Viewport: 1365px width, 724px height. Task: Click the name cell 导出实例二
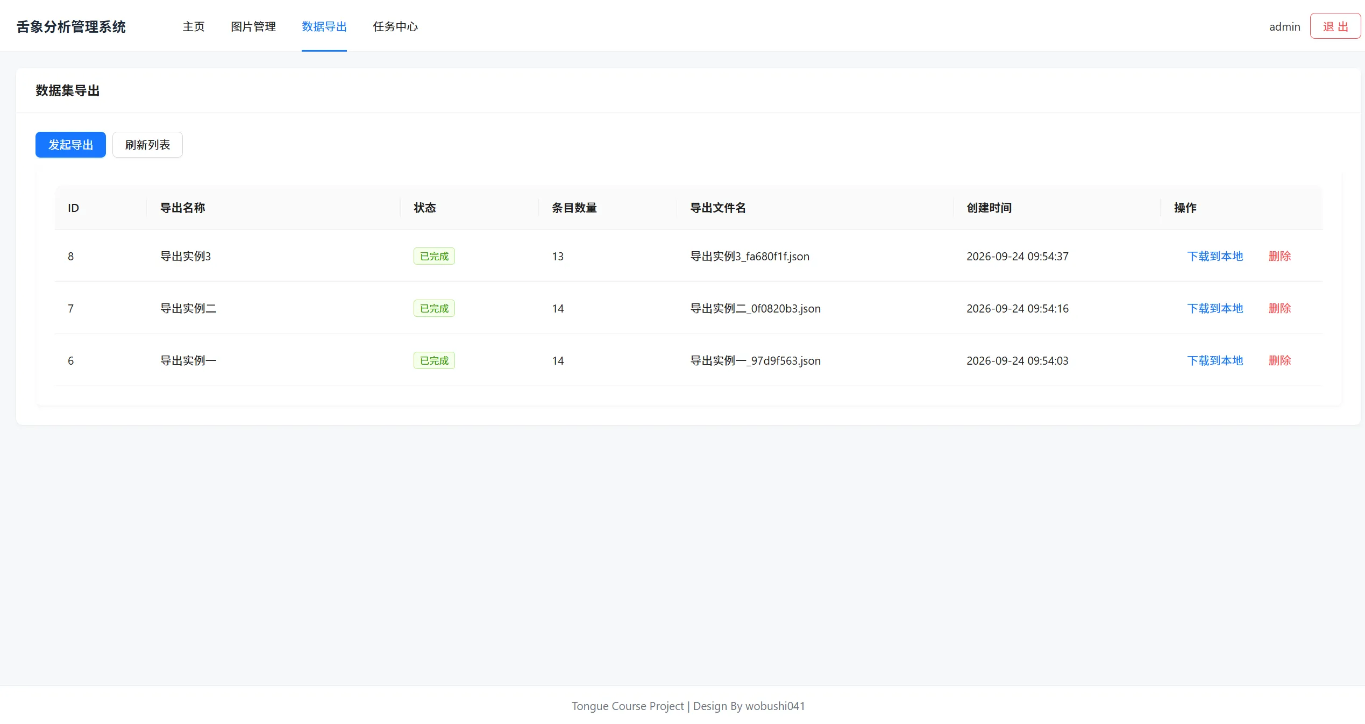(x=188, y=308)
